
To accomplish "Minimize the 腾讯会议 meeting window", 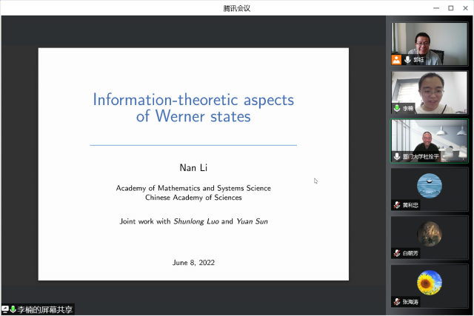I will click(x=435, y=7).
